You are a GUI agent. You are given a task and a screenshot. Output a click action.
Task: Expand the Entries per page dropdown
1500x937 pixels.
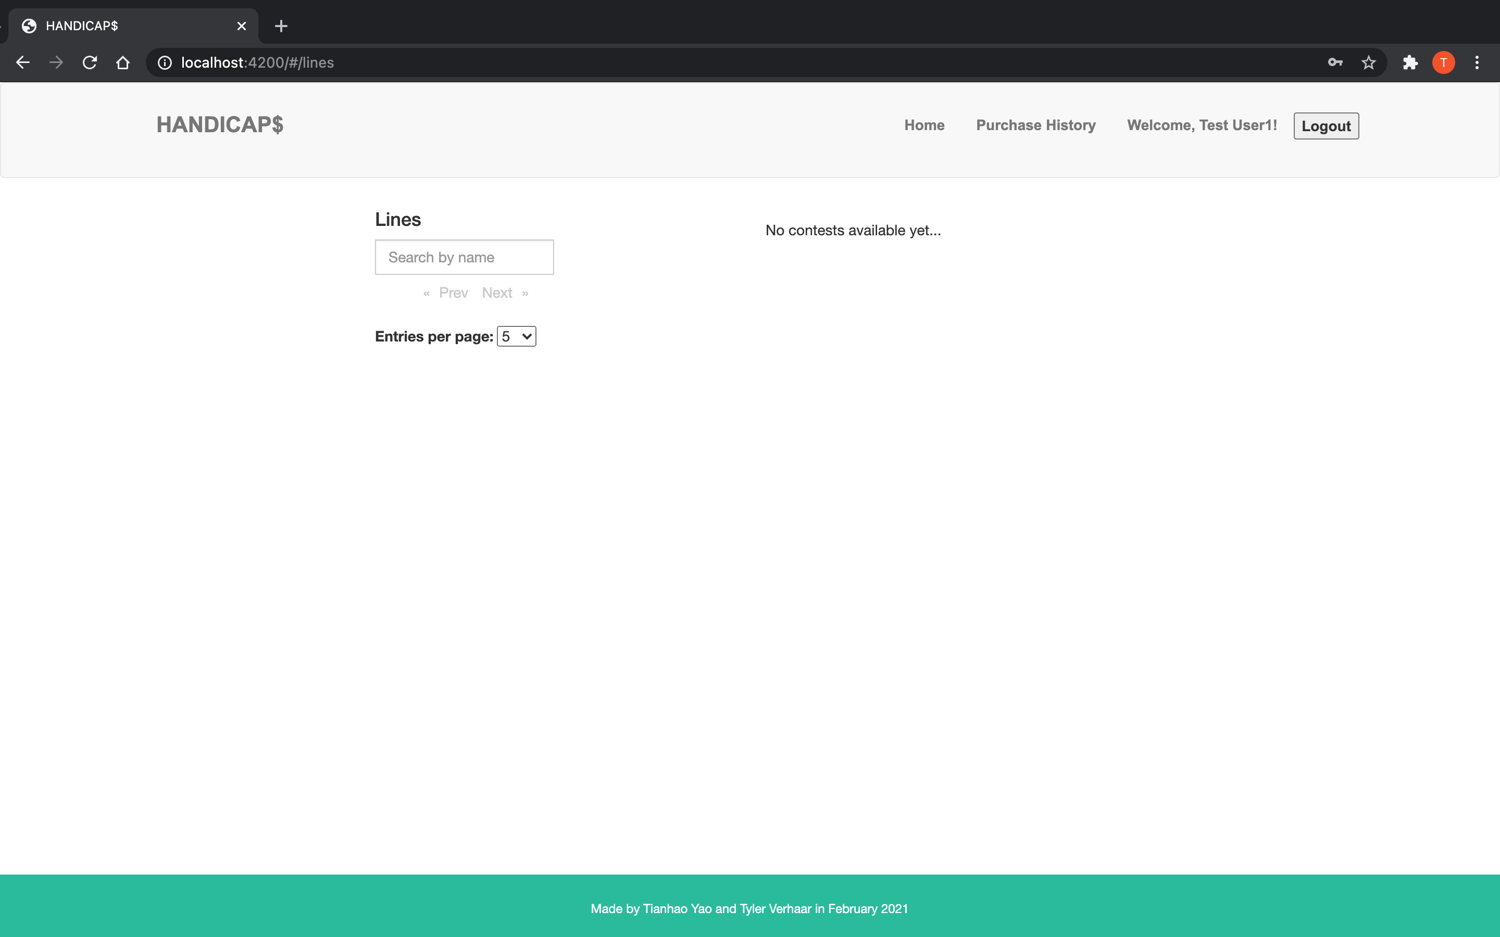(x=516, y=336)
